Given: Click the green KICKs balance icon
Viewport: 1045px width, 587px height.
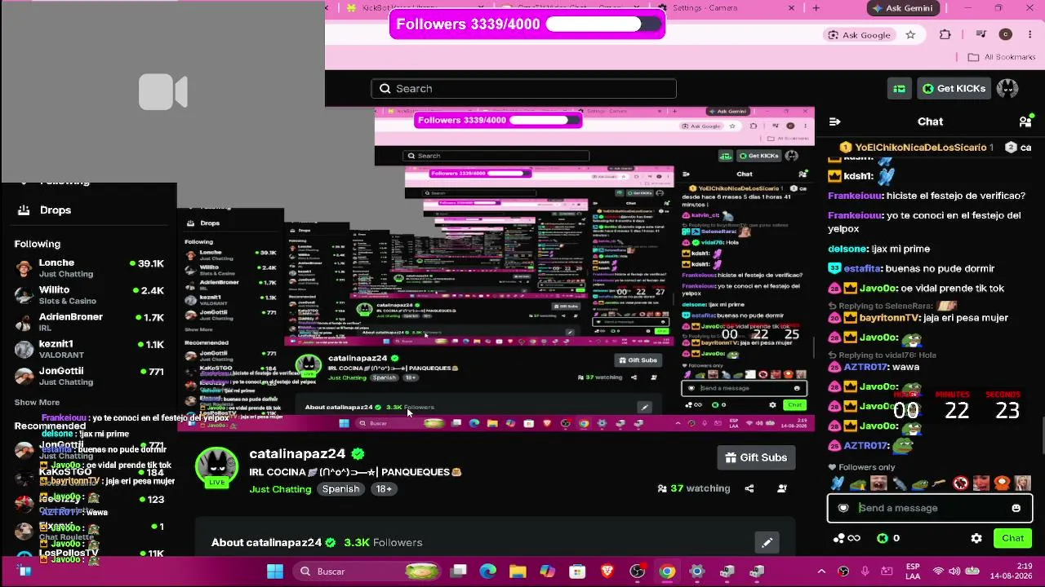Looking at the screenshot, I should pyautogui.click(x=883, y=538).
